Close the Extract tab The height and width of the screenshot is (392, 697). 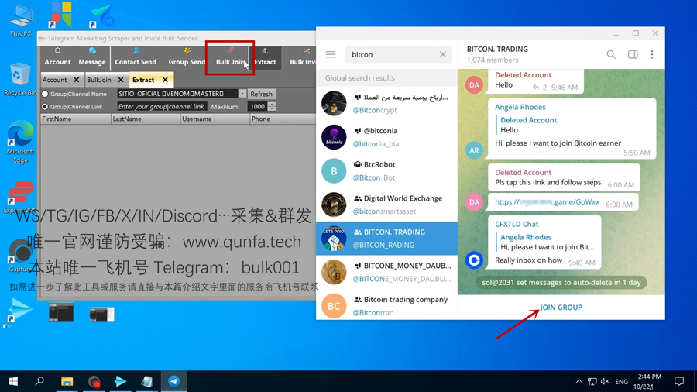point(166,80)
